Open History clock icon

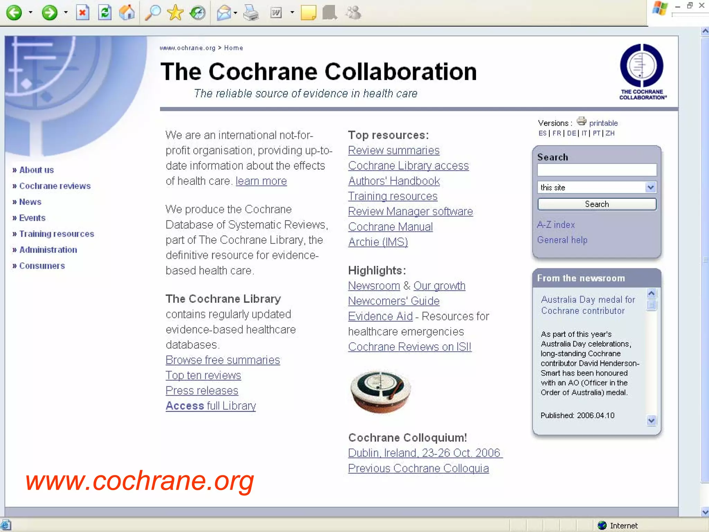click(x=198, y=13)
